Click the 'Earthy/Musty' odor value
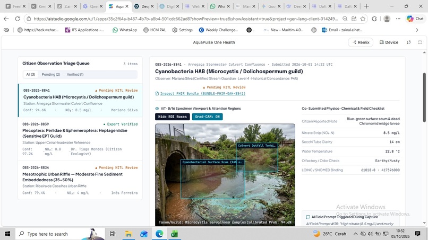Screen dimensions: 428x240 pos(387,161)
